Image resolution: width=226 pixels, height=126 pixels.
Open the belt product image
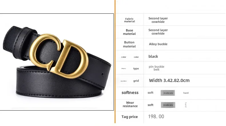coord(57,62)
